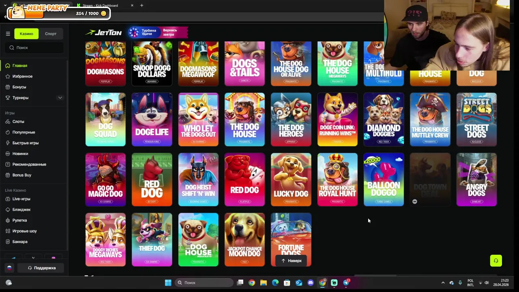The height and width of the screenshot is (292, 519).
Task: Launch The Dog House Dog or Alive
Action: pos(291,64)
